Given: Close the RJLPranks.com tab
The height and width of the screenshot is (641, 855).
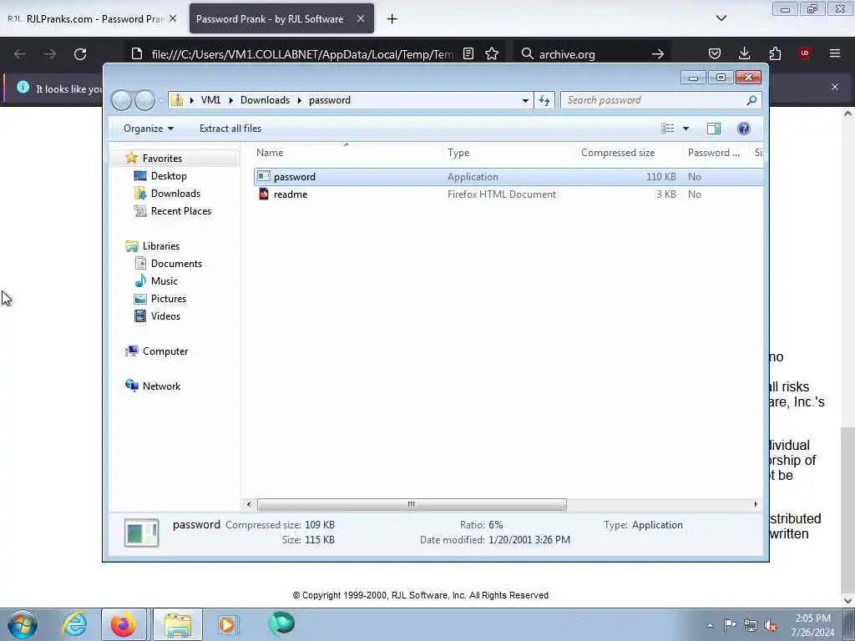Looking at the screenshot, I should coord(173,18).
